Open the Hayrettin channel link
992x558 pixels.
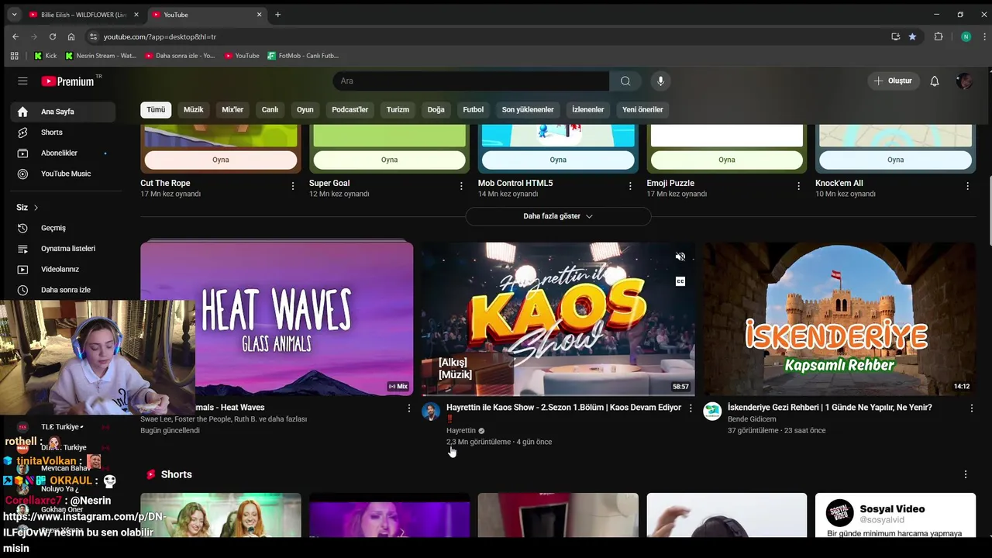461,431
